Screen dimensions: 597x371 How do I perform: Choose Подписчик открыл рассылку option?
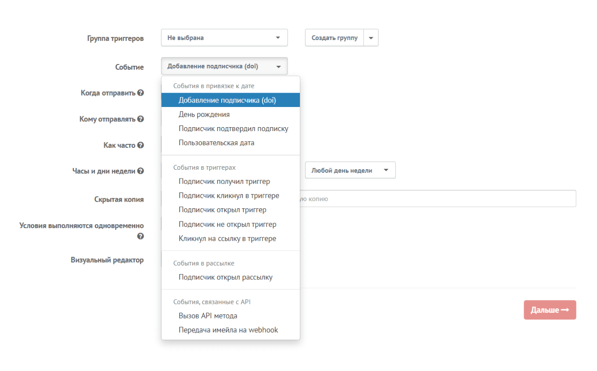tap(226, 278)
